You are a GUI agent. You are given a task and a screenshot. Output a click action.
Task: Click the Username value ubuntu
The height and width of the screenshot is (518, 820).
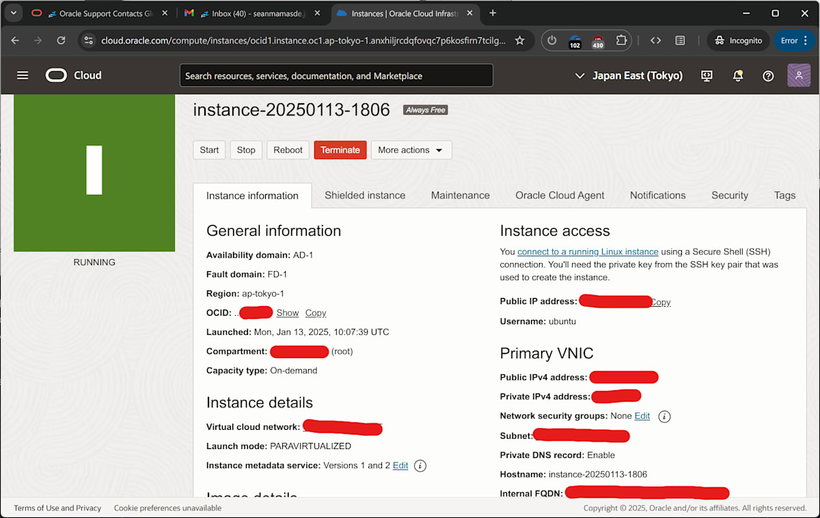point(562,321)
